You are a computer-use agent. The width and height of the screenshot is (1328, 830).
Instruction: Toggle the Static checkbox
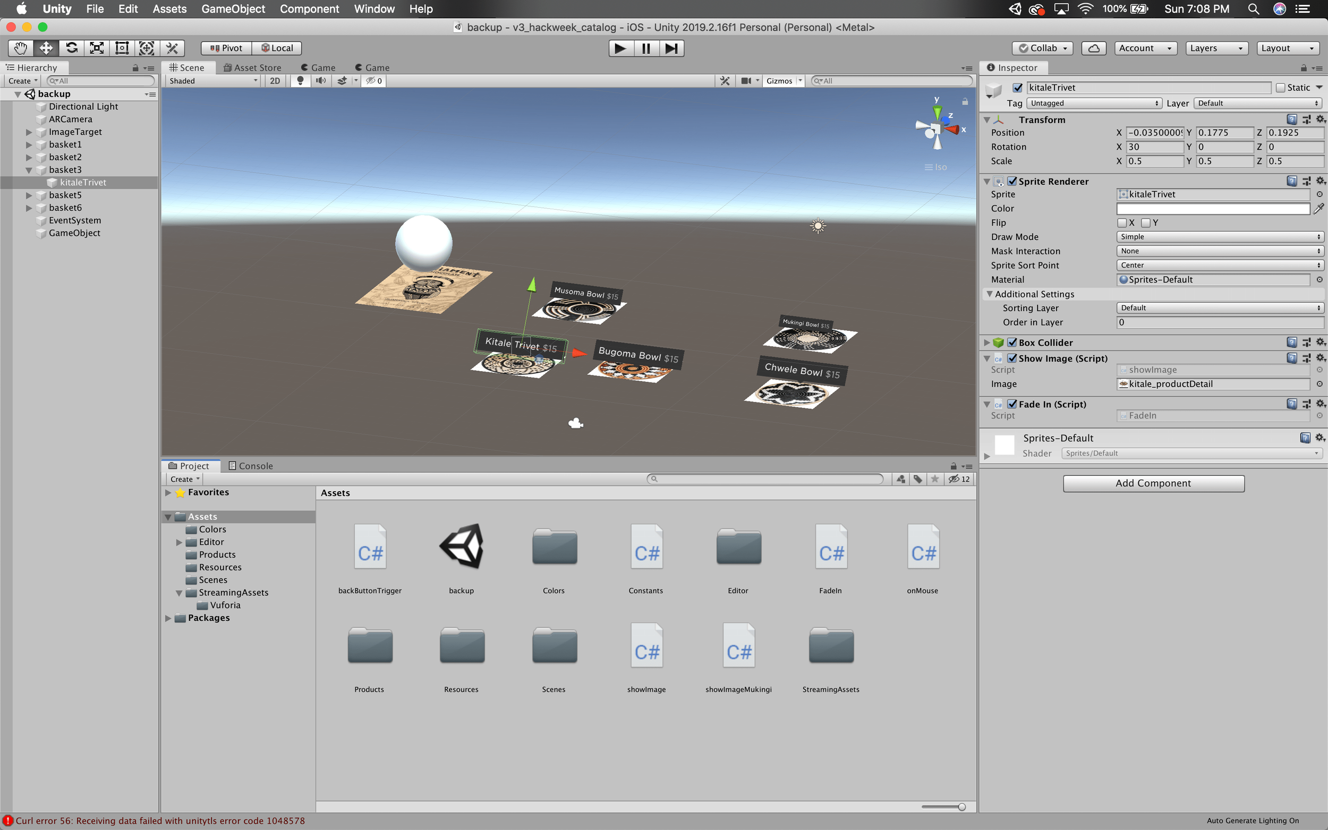pos(1280,88)
